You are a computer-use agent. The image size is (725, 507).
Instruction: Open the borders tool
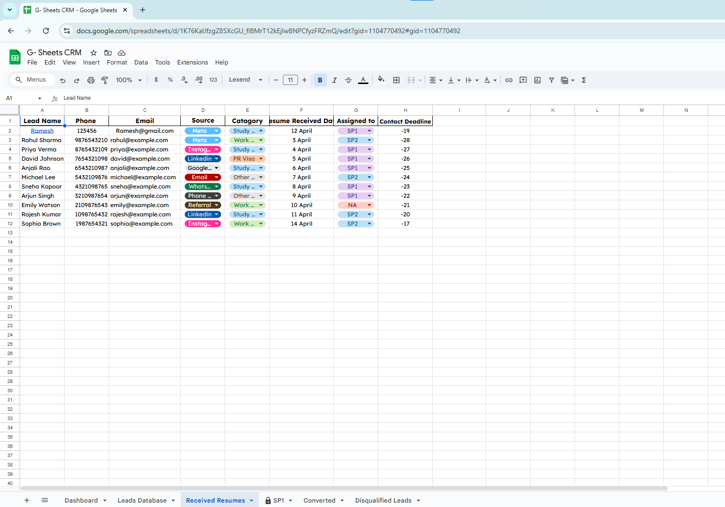pyautogui.click(x=396, y=80)
